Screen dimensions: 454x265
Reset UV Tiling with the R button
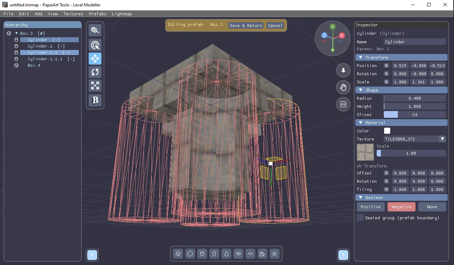coord(386,189)
